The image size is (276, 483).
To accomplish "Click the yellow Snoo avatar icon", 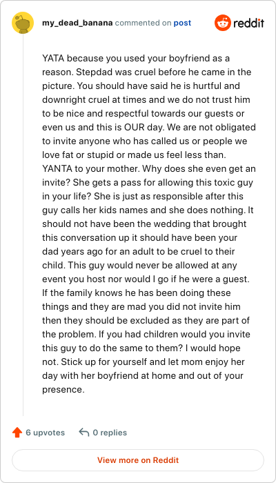I will pyautogui.click(x=23, y=23).
